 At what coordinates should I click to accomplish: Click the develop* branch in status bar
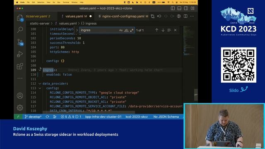[x=33, y=117]
